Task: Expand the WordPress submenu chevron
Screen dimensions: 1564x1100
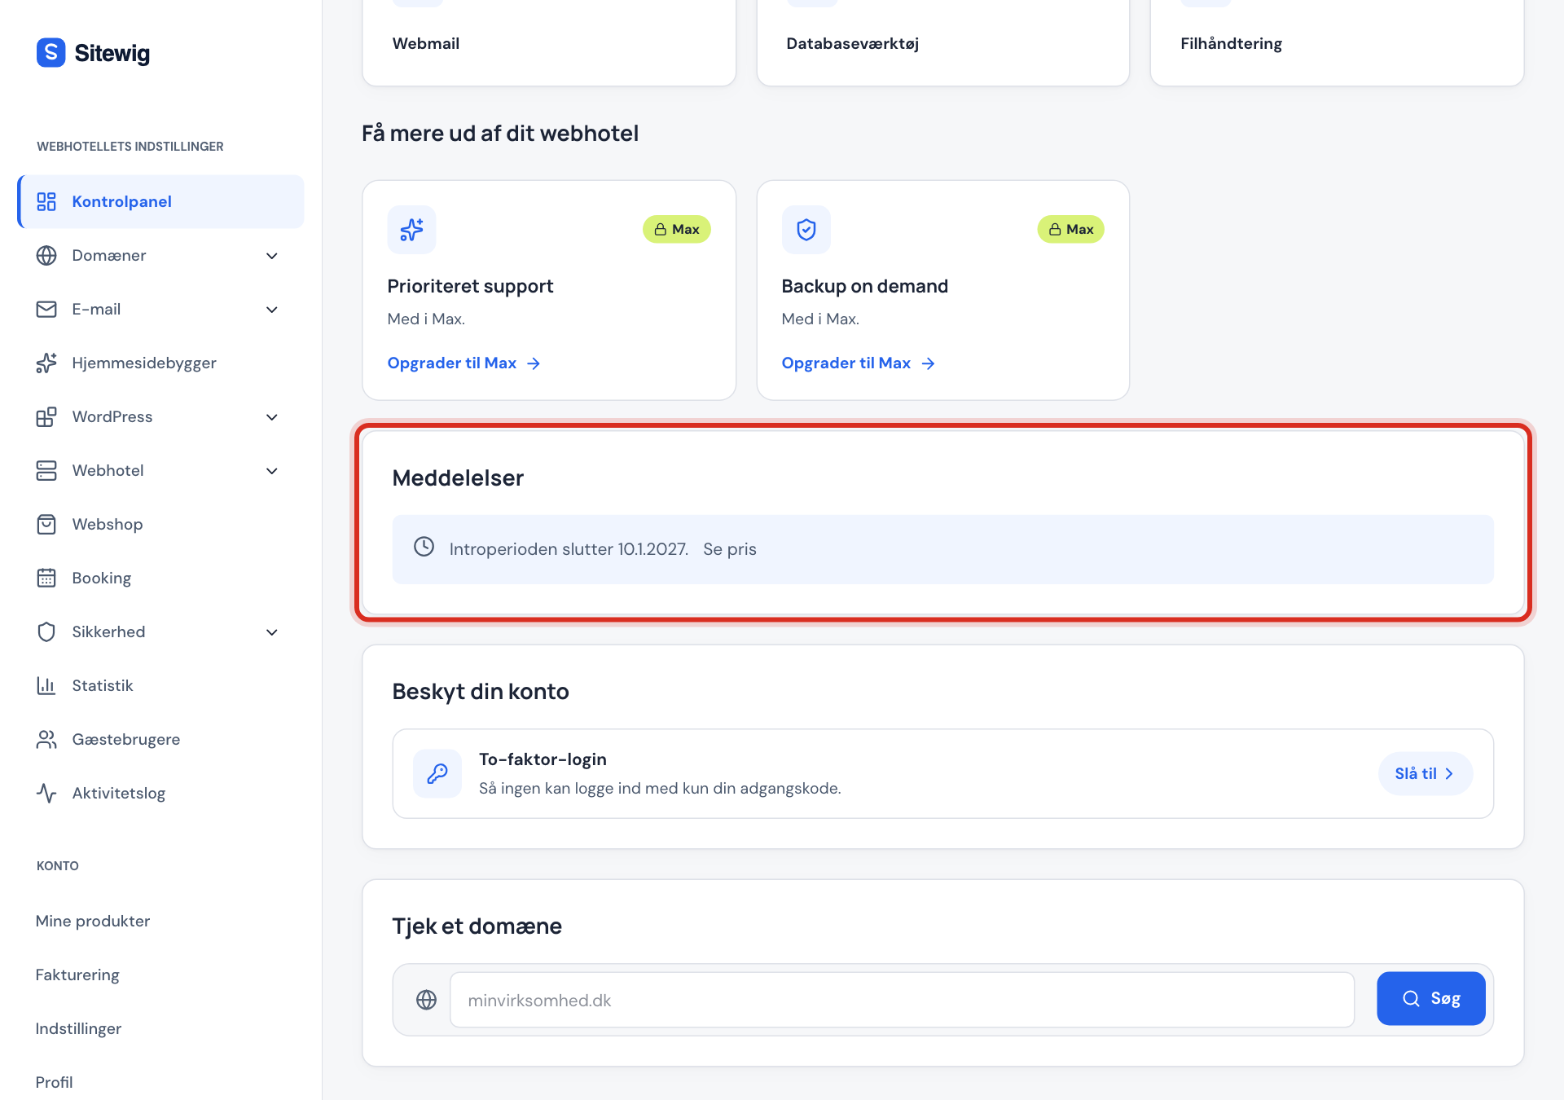Action: tap(272, 417)
